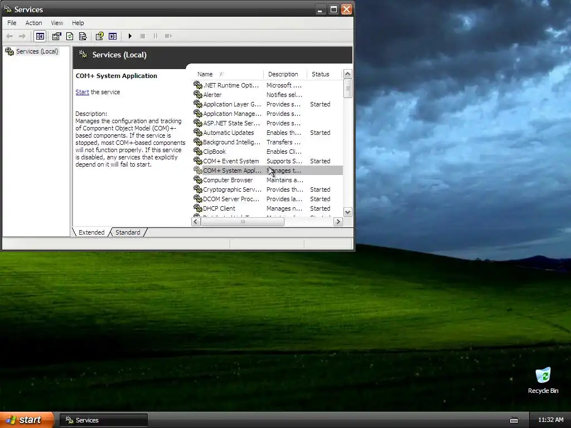Click the Start Service play icon
571x428 pixels.
(x=129, y=36)
